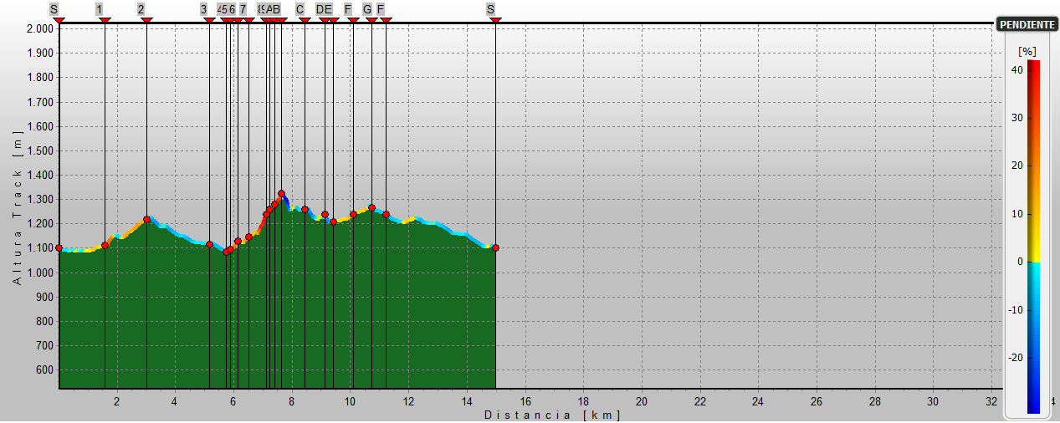Click the waypoint 7 label at the top
1060x423 pixels.
pyautogui.click(x=243, y=9)
